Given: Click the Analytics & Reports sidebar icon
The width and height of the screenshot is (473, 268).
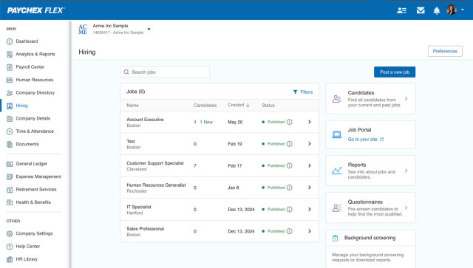Looking at the screenshot, I should 10,54.
